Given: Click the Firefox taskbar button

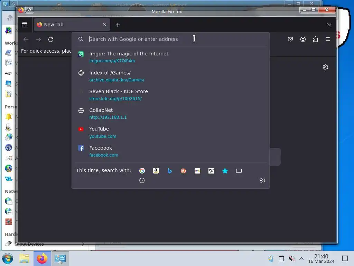Looking at the screenshot, I should pyautogui.click(x=42, y=258).
